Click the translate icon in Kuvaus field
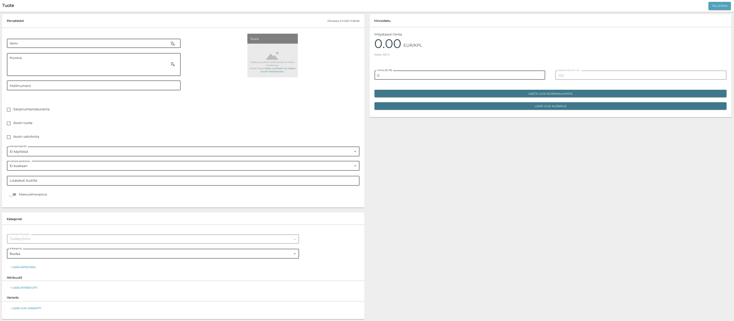734x321 pixels. [172, 64]
